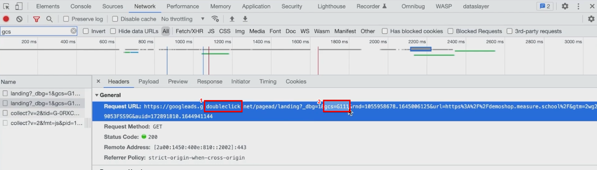Filter requests by CSS type
This screenshot has height=170, width=597.
coord(225,31)
